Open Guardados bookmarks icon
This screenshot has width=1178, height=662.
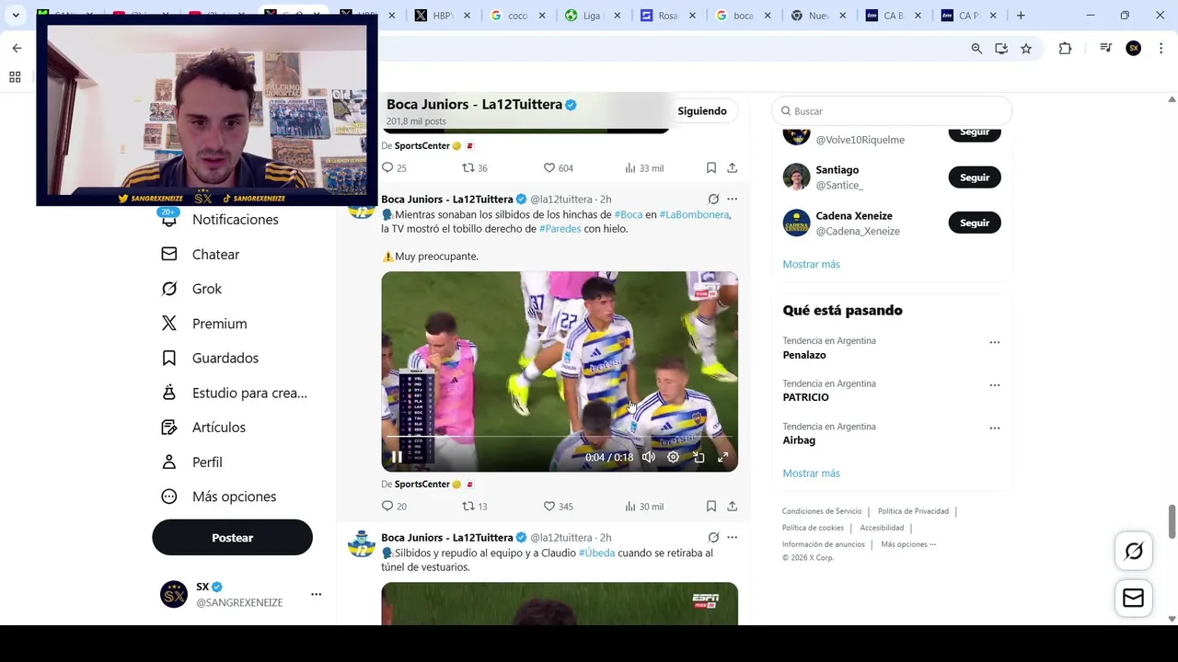tap(169, 358)
